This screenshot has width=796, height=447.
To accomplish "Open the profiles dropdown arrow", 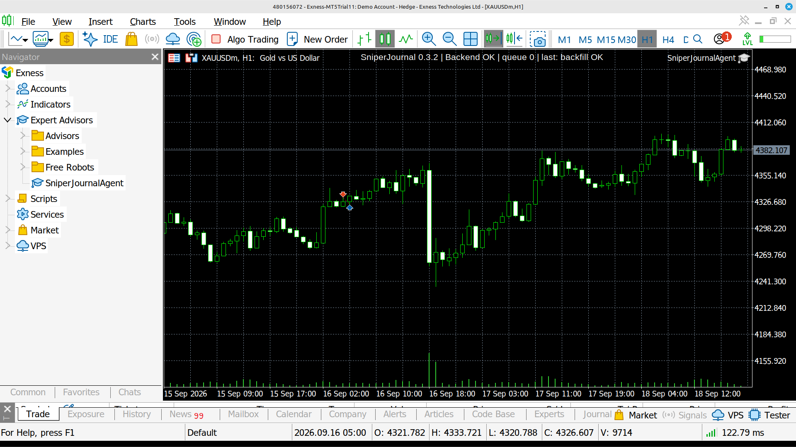I will [51, 40].
